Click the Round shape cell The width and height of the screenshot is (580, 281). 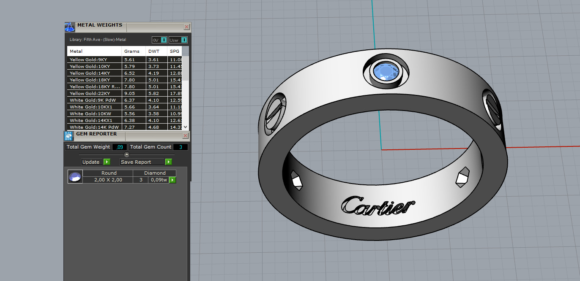[108, 173]
